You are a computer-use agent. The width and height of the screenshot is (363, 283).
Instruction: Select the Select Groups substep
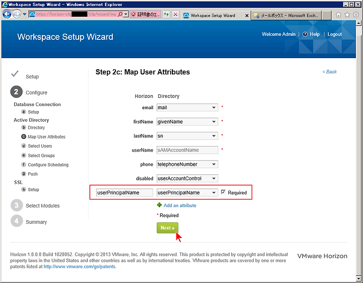click(x=41, y=156)
